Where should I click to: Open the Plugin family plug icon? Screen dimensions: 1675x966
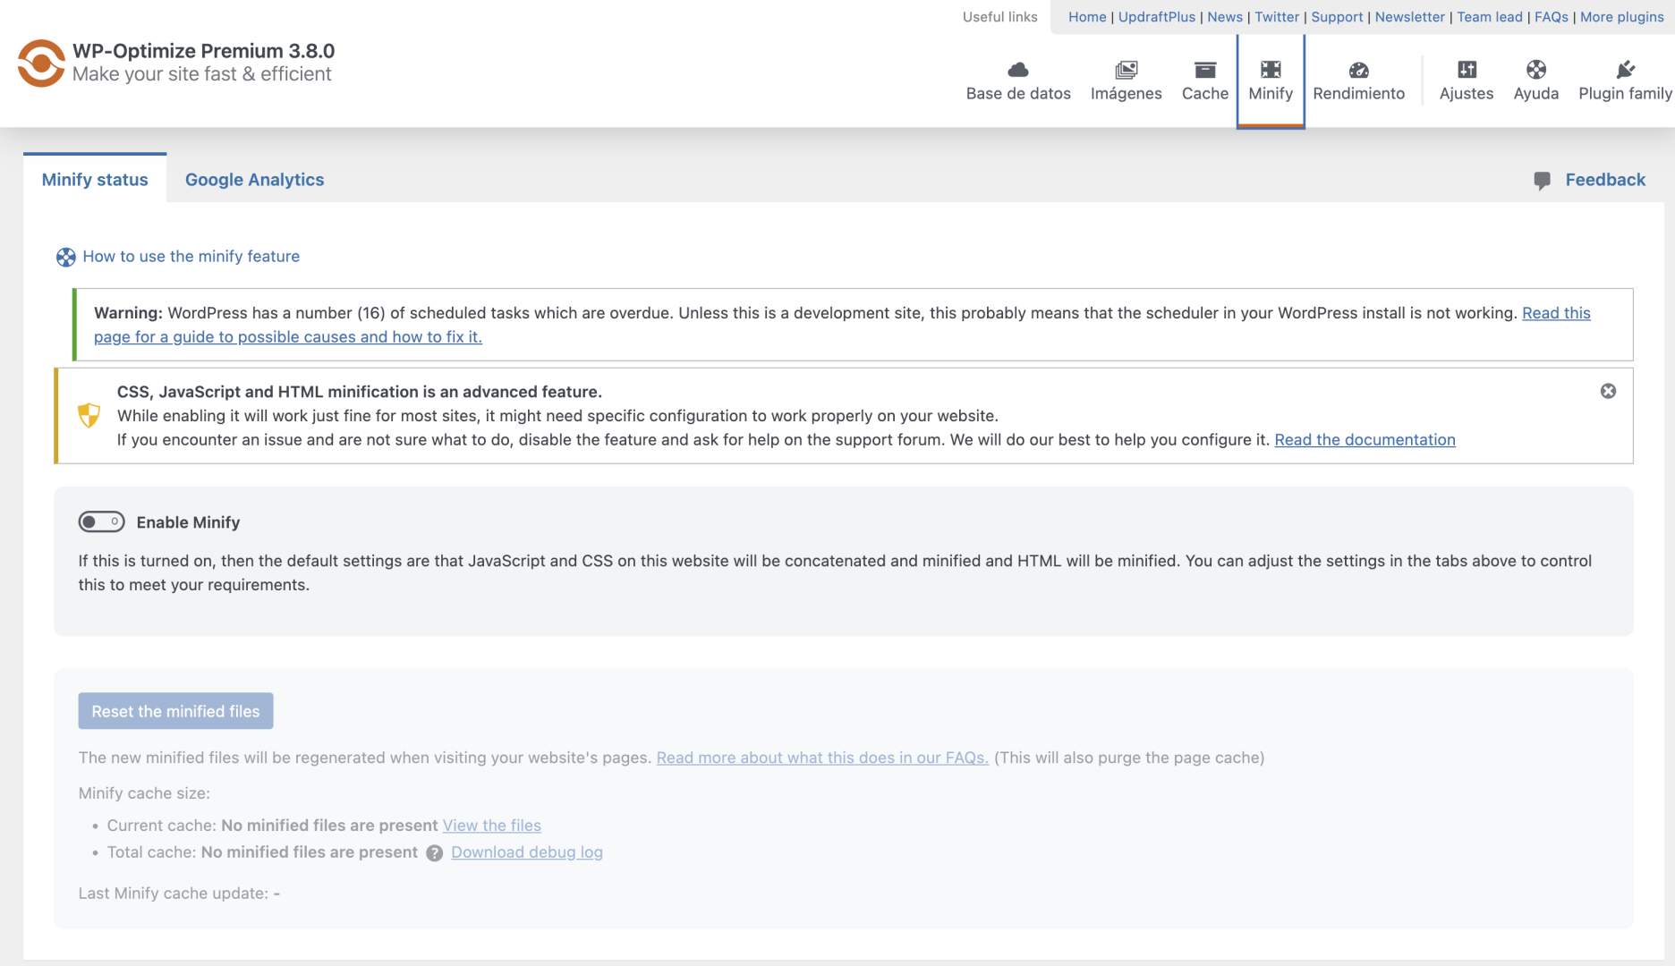pos(1626,70)
